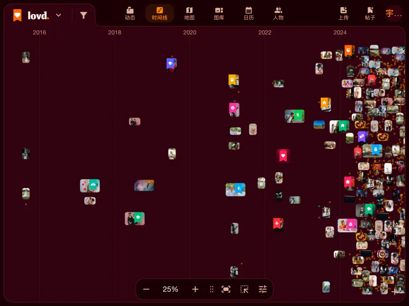Go to the 图库 tab

[x=219, y=14]
